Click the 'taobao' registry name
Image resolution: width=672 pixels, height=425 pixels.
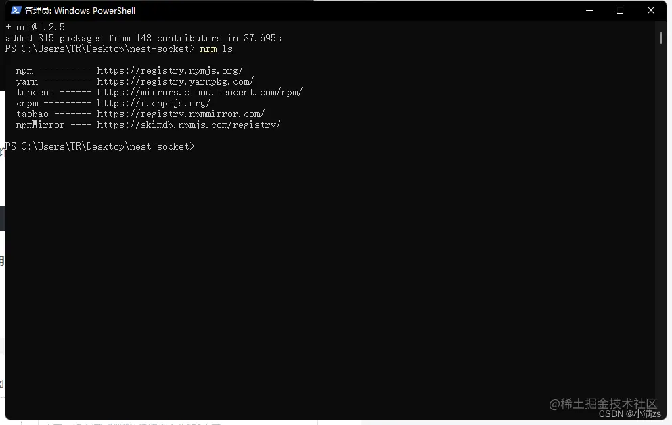[x=32, y=114]
